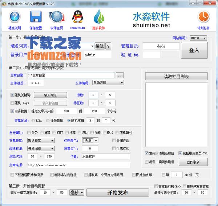The height and width of the screenshot is (206, 218).
Task: Check the 推荐 attribute
Action: (41, 132)
